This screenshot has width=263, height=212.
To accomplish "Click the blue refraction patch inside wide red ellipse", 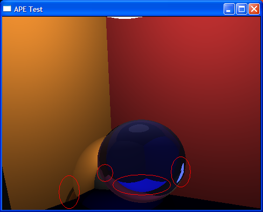I will (x=142, y=185).
